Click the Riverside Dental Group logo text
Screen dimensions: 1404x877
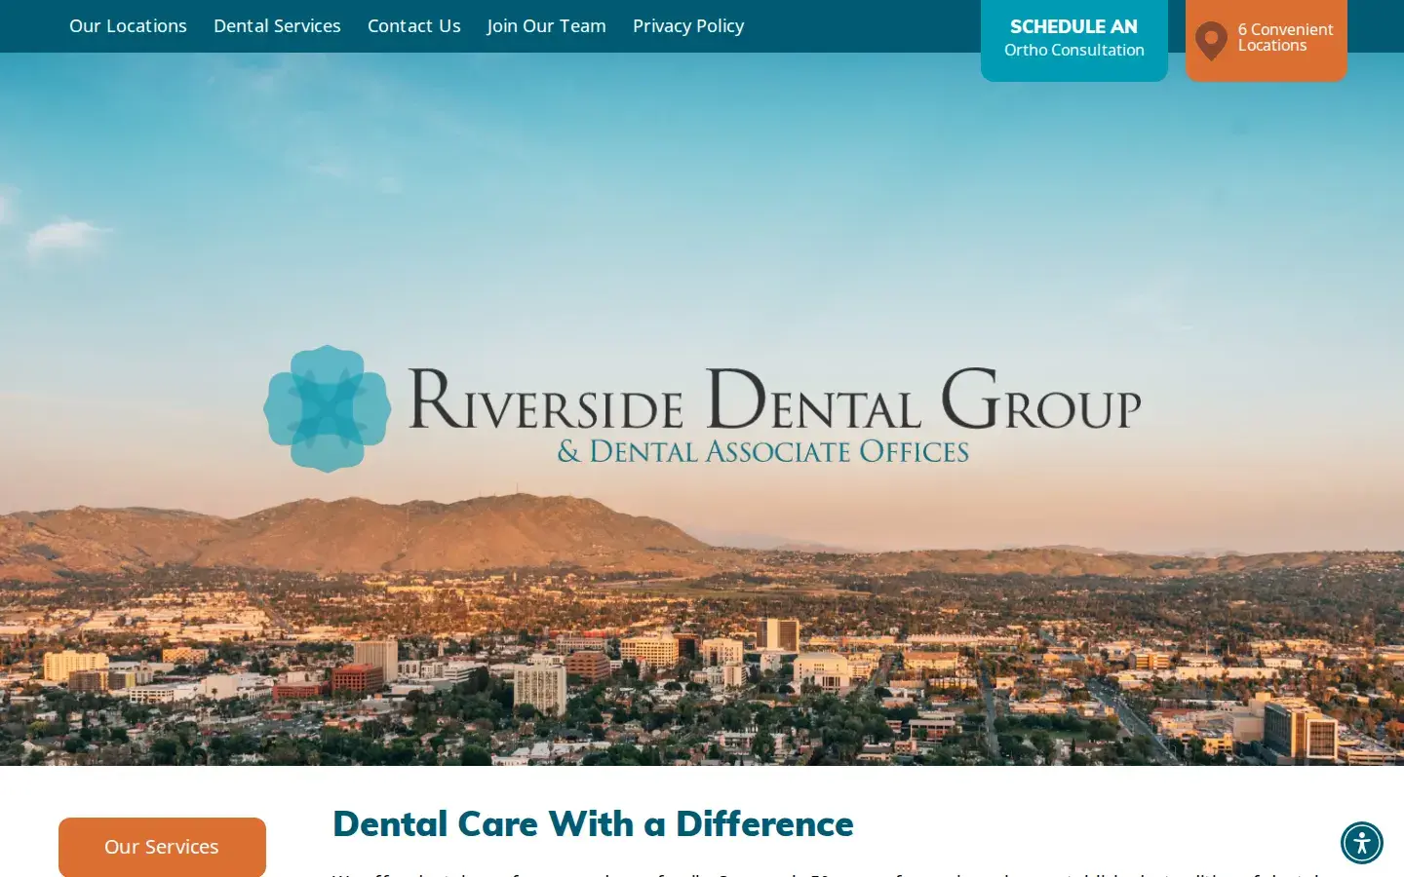click(x=774, y=400)
